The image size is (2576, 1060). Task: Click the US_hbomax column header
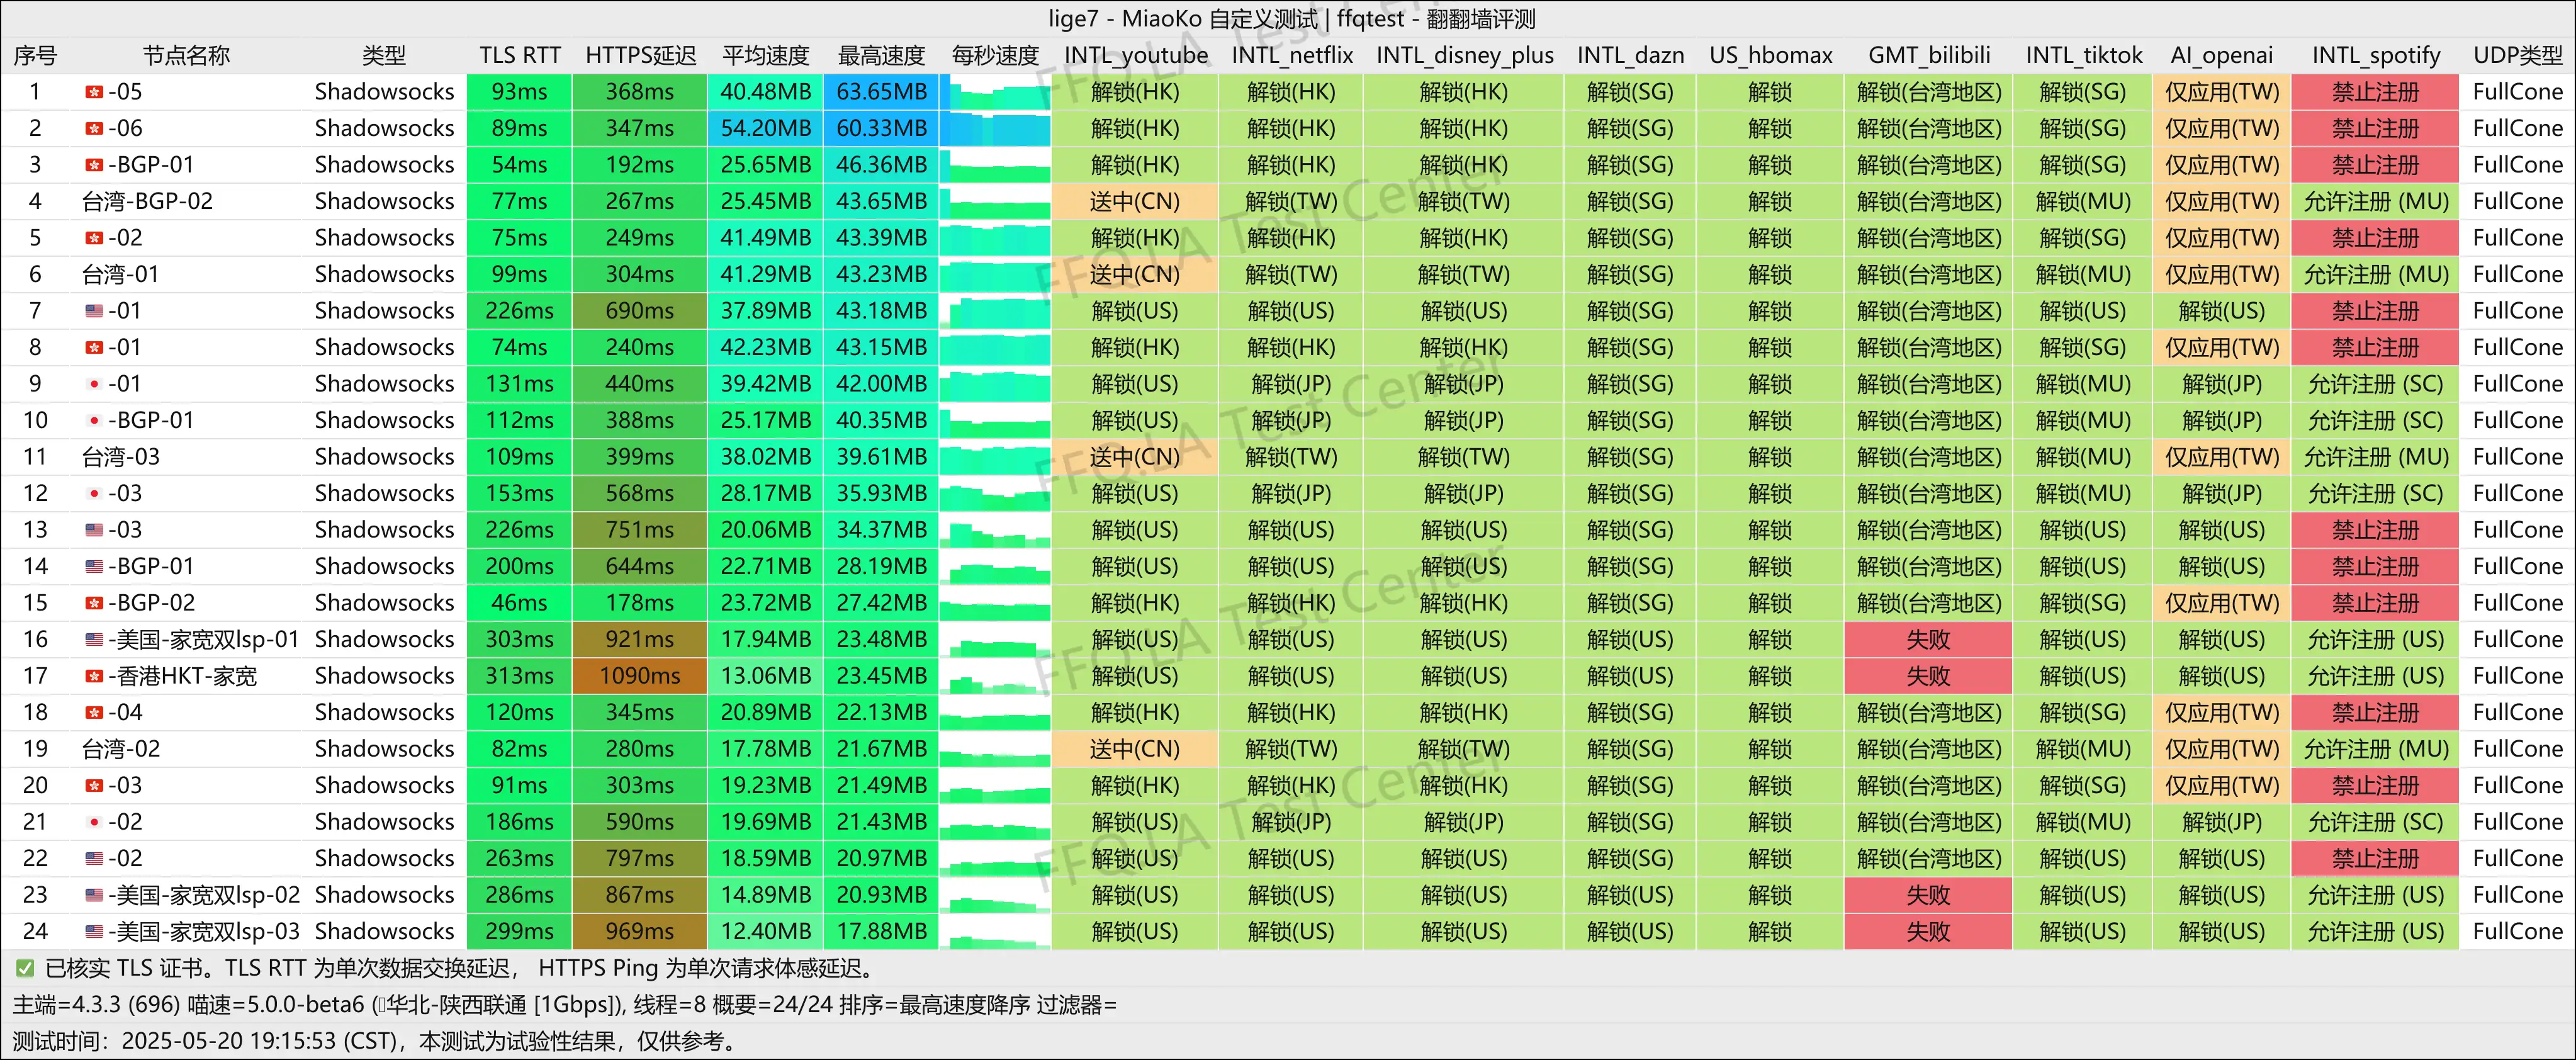point(1770,55)
